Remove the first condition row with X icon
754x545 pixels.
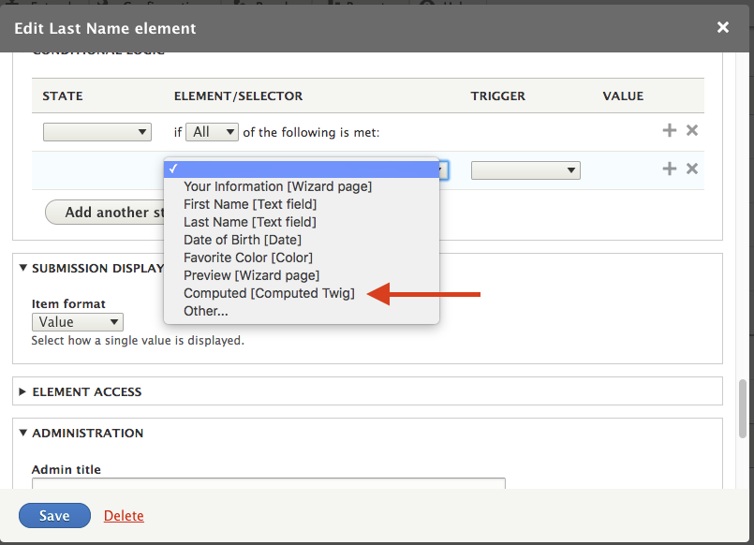[x=691, y=130]
